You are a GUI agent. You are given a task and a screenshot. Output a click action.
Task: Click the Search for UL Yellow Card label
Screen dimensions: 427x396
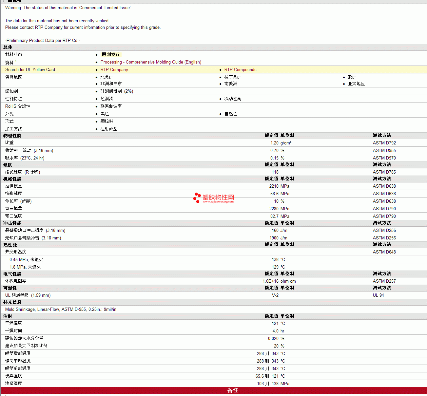tap(30, 70)
